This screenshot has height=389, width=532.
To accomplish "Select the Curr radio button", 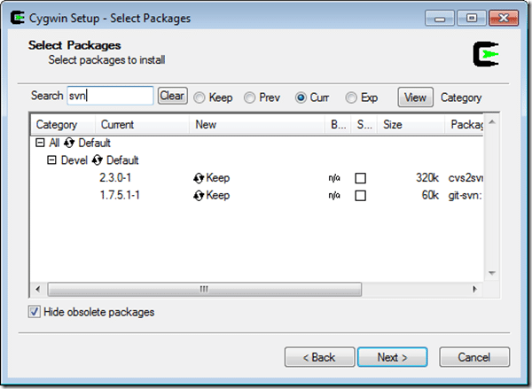I will (301, 97).
